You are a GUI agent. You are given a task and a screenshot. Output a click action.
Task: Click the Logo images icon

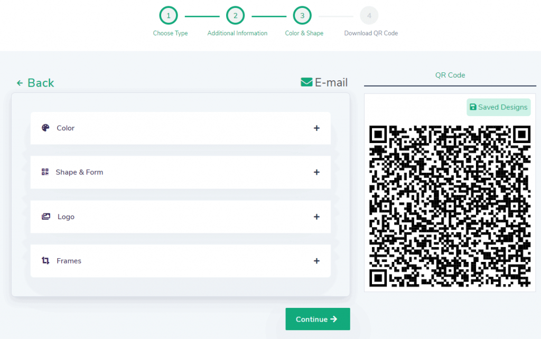46,216
